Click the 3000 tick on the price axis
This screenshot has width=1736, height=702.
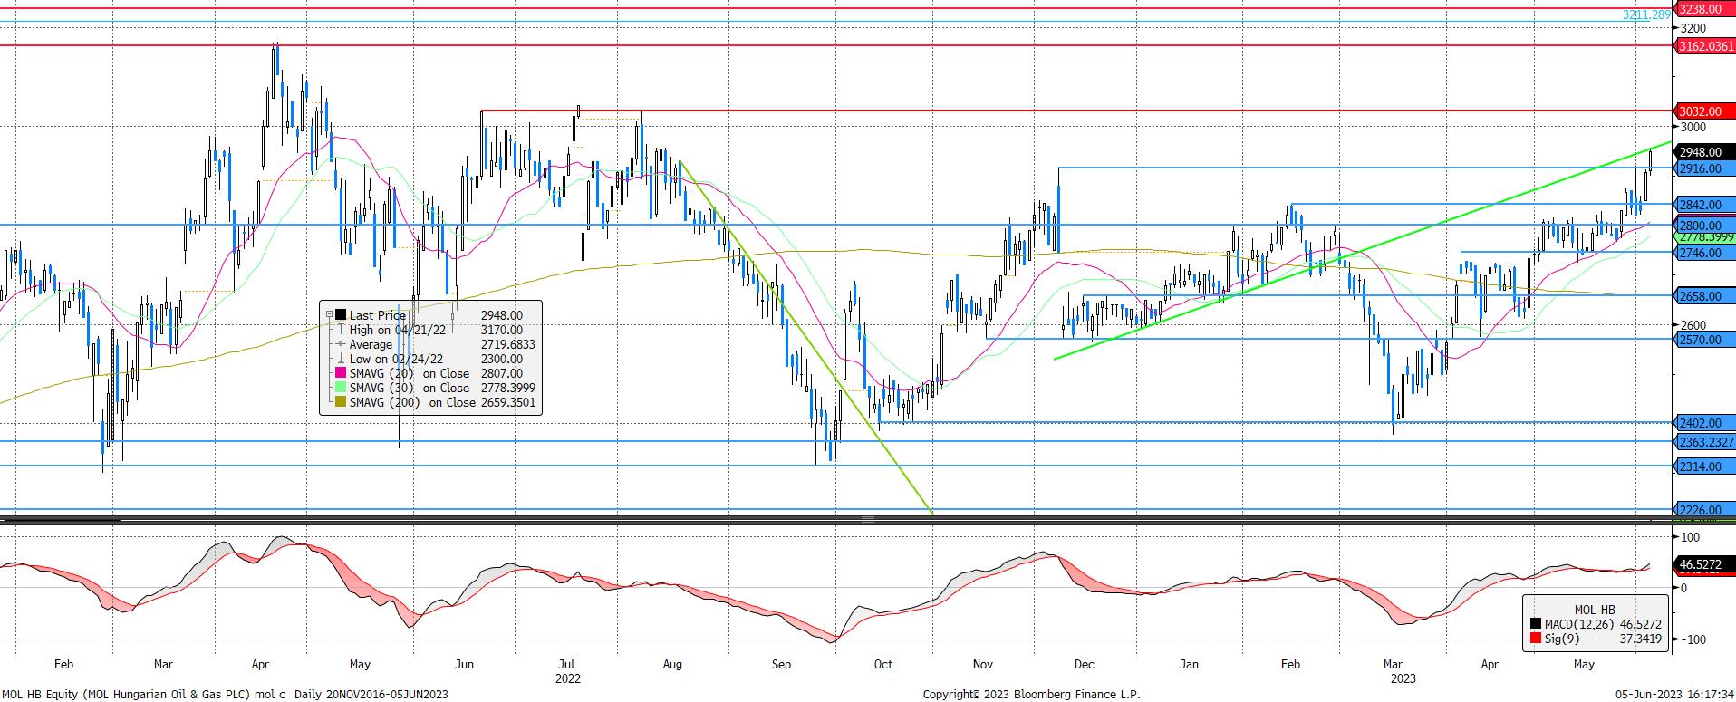[x=1693, y=128]
